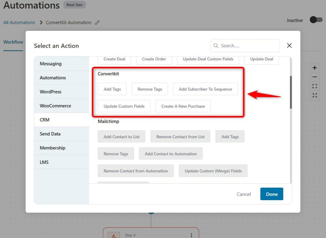Choose Mailchimp Add Contact to List
This screenshot has width=326, height=238.
click(x=121, y=136)
